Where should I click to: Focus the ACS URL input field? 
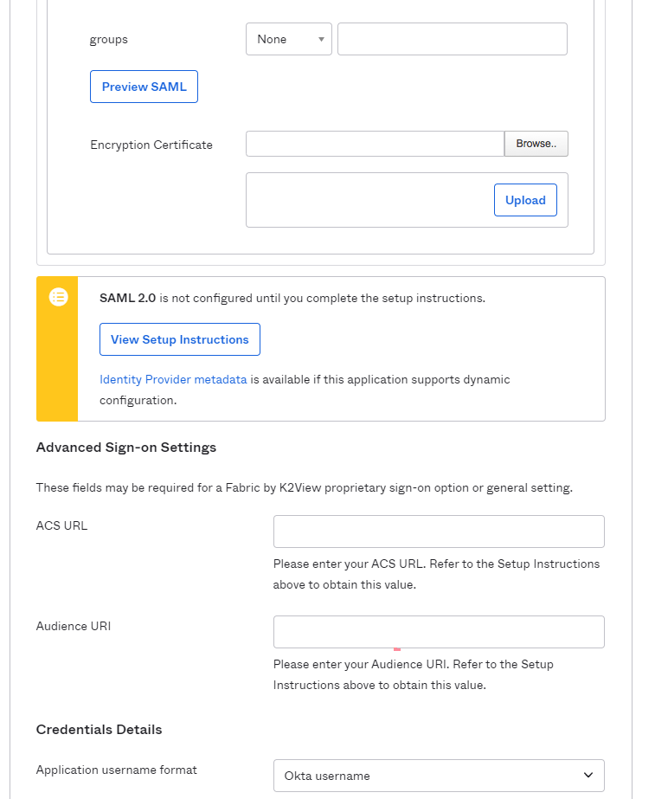(x=438, y=532)
